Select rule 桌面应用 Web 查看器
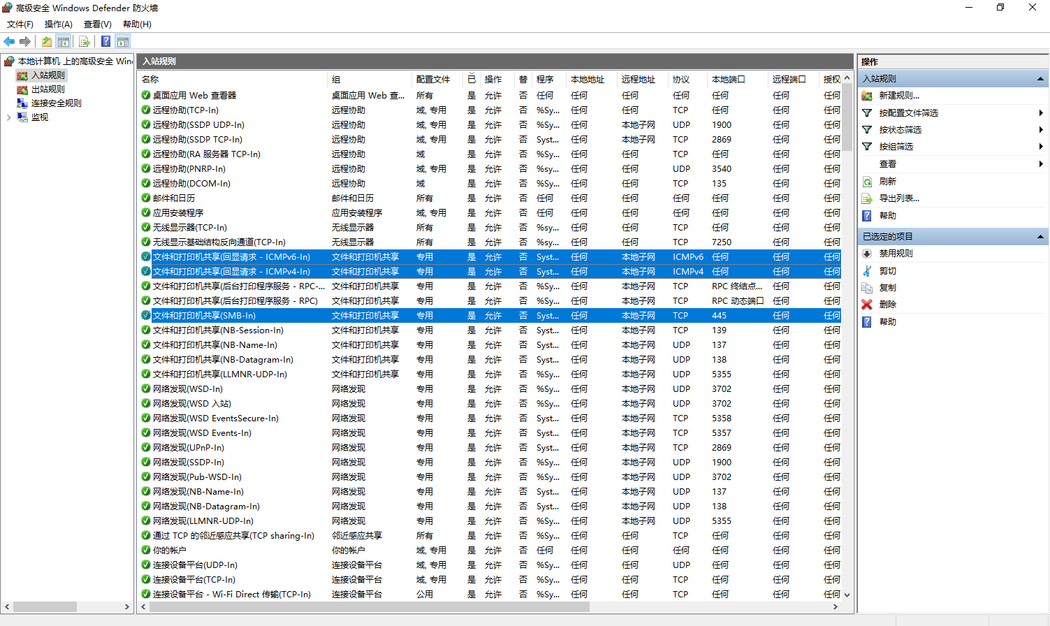The height and width of the screenshot is (626, 1050). coord(194,96)
